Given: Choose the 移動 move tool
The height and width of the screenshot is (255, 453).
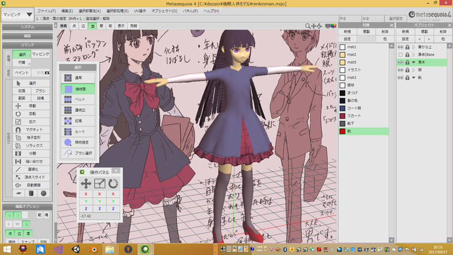Looking at the screenshot, I should tap(31, 106).
